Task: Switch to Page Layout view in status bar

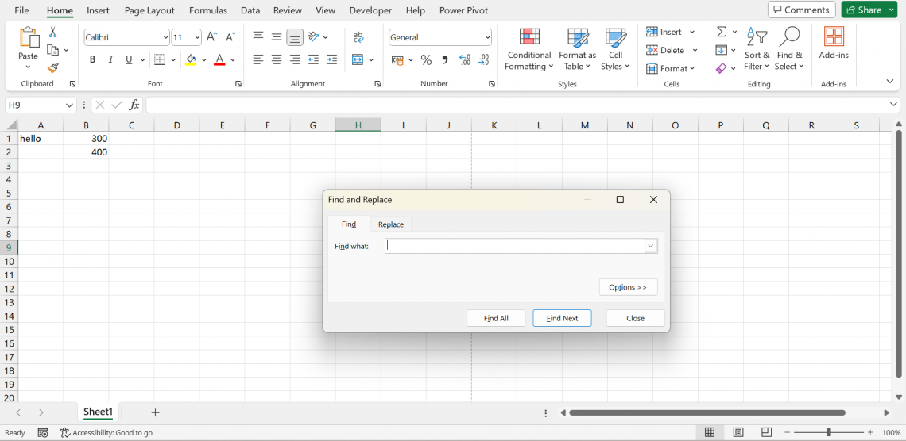Action: 738,432
